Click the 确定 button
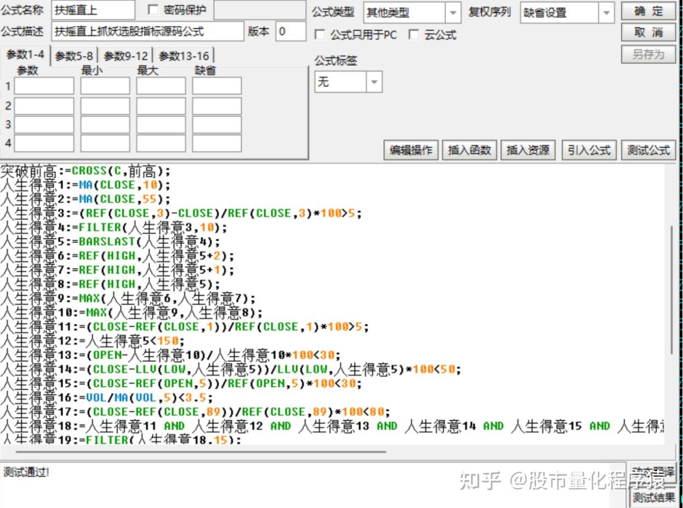This screenshot has height=508, width=683. click(x=648, y=12)
